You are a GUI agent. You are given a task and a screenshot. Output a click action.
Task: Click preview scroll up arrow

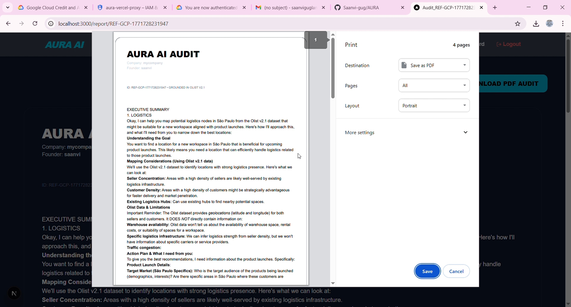tap(333, 35)
